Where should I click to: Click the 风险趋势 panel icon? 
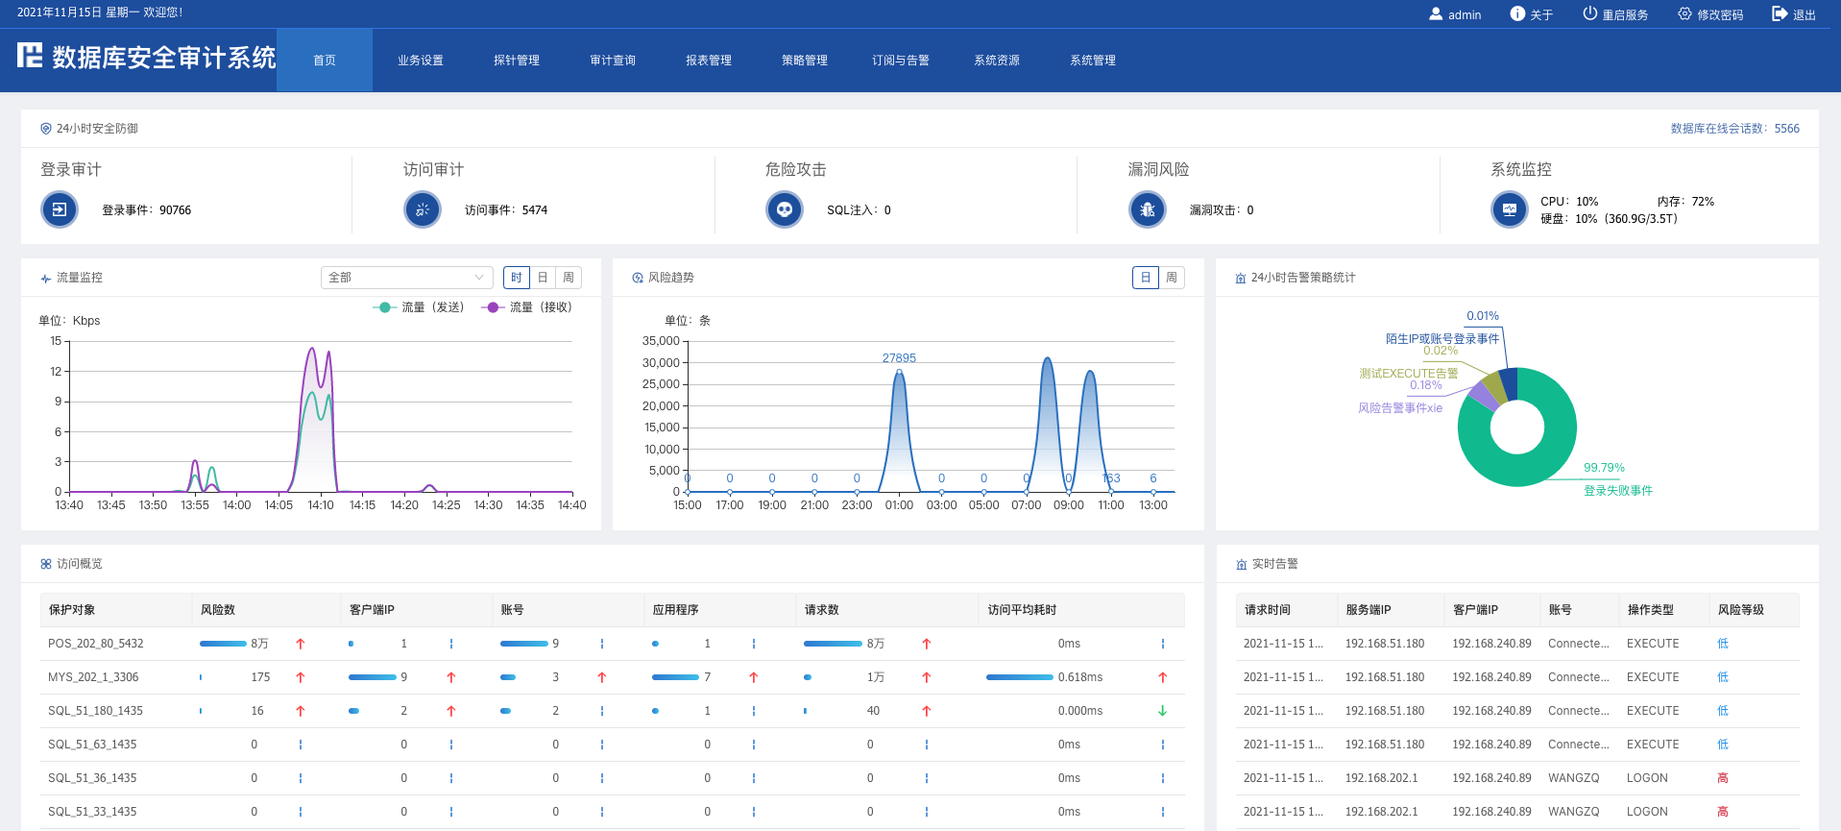pyautogui.click(x=638, y=278)
